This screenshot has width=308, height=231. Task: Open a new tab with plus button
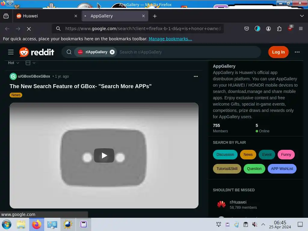pos(155,16)
